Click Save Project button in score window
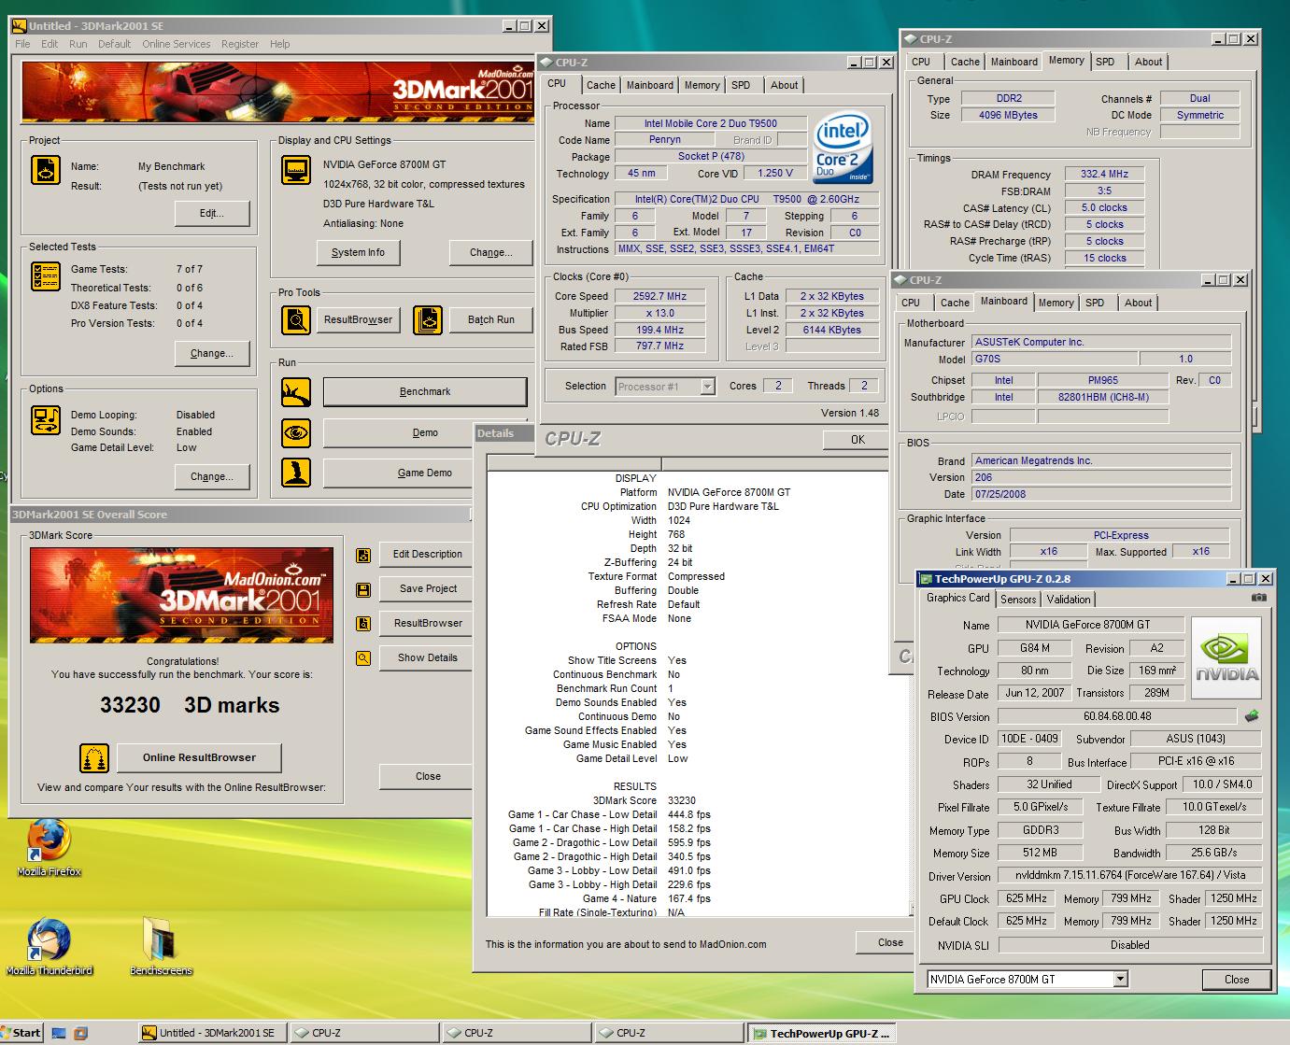This screenshot has width=1290, height=1045. tap(428, 588)
